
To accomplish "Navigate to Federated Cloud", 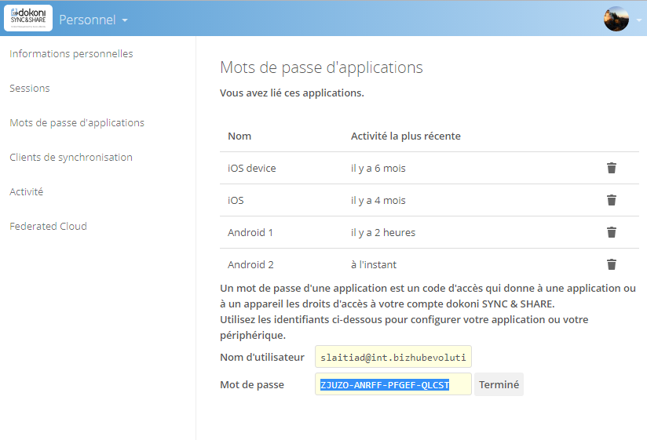I will [49, 227].
